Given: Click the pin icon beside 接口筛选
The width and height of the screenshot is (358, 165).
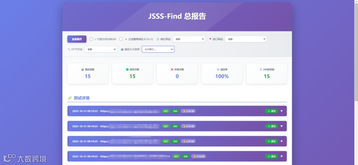Looking at the screenshot, I should click(210, 39).
